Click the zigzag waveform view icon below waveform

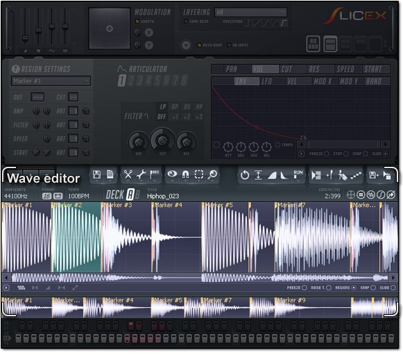21,288
